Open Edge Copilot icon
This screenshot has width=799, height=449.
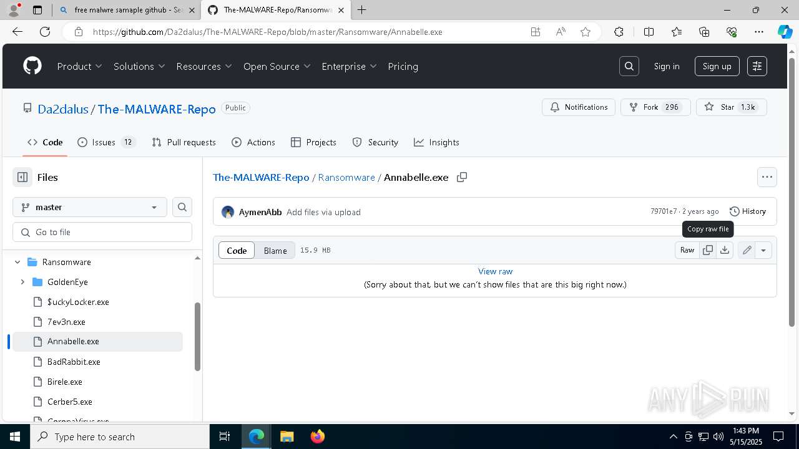[x=785, y=32]
